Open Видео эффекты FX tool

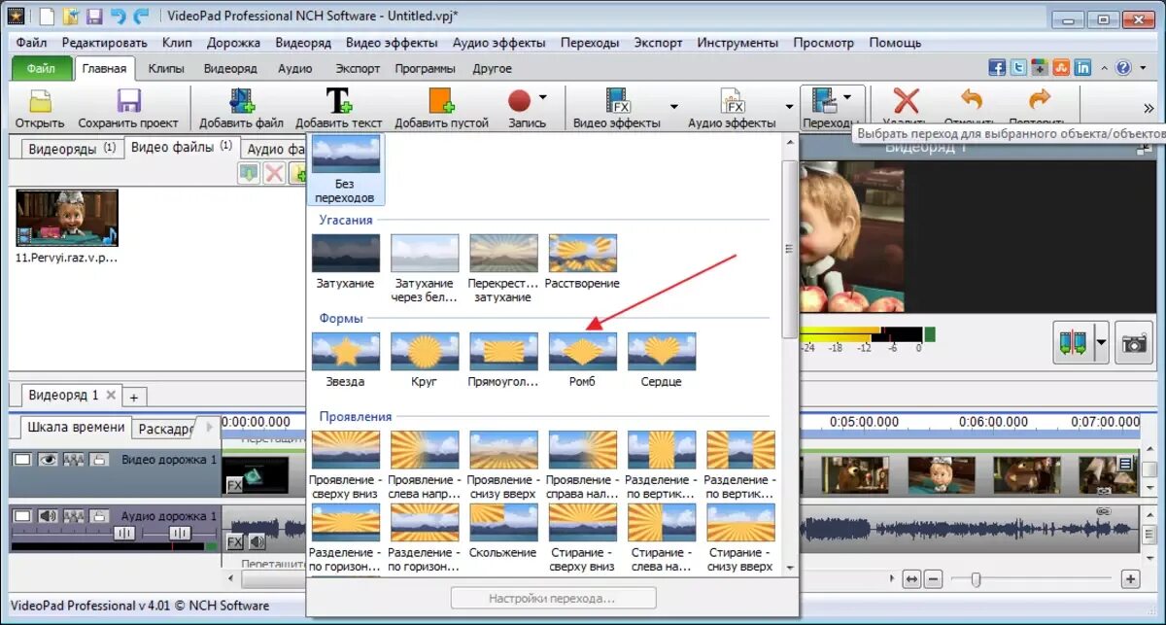[617, 101]
